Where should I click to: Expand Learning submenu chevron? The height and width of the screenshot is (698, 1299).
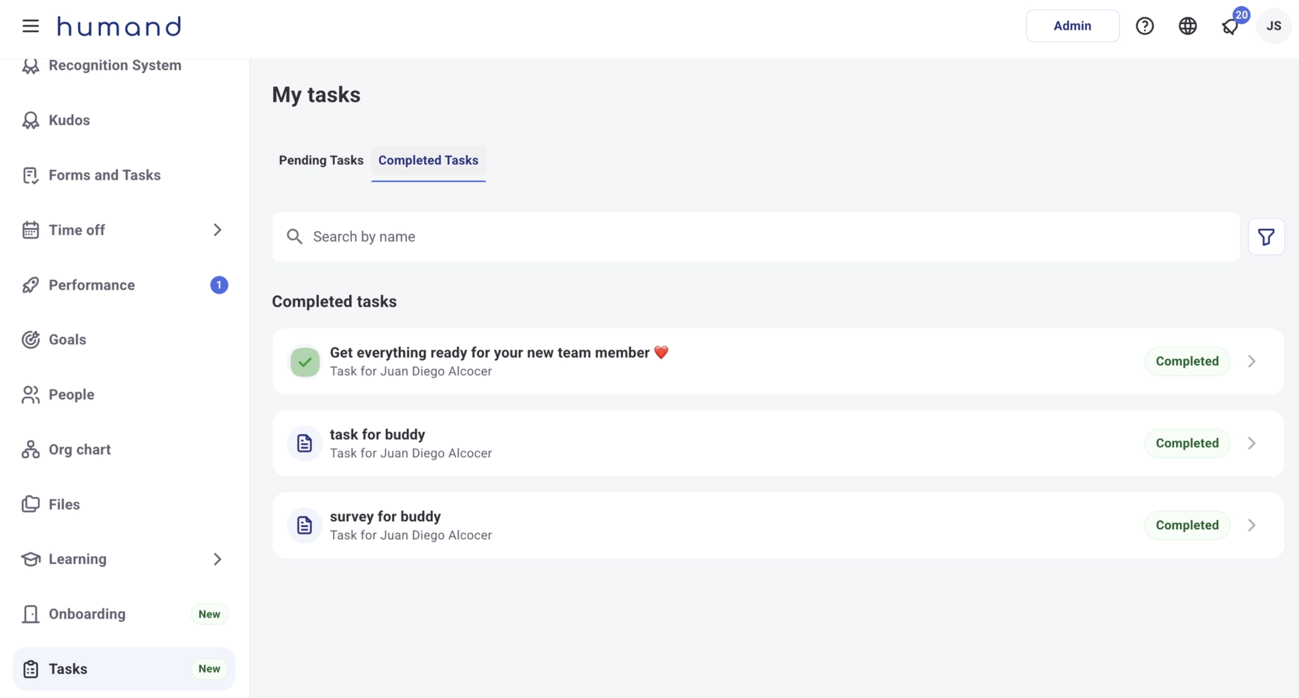(217, 559)
